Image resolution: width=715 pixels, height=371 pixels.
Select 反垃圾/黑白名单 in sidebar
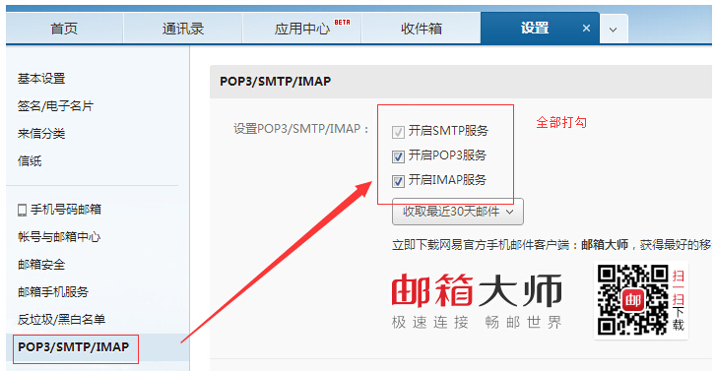pyautogui.click(x=62, y=319)
